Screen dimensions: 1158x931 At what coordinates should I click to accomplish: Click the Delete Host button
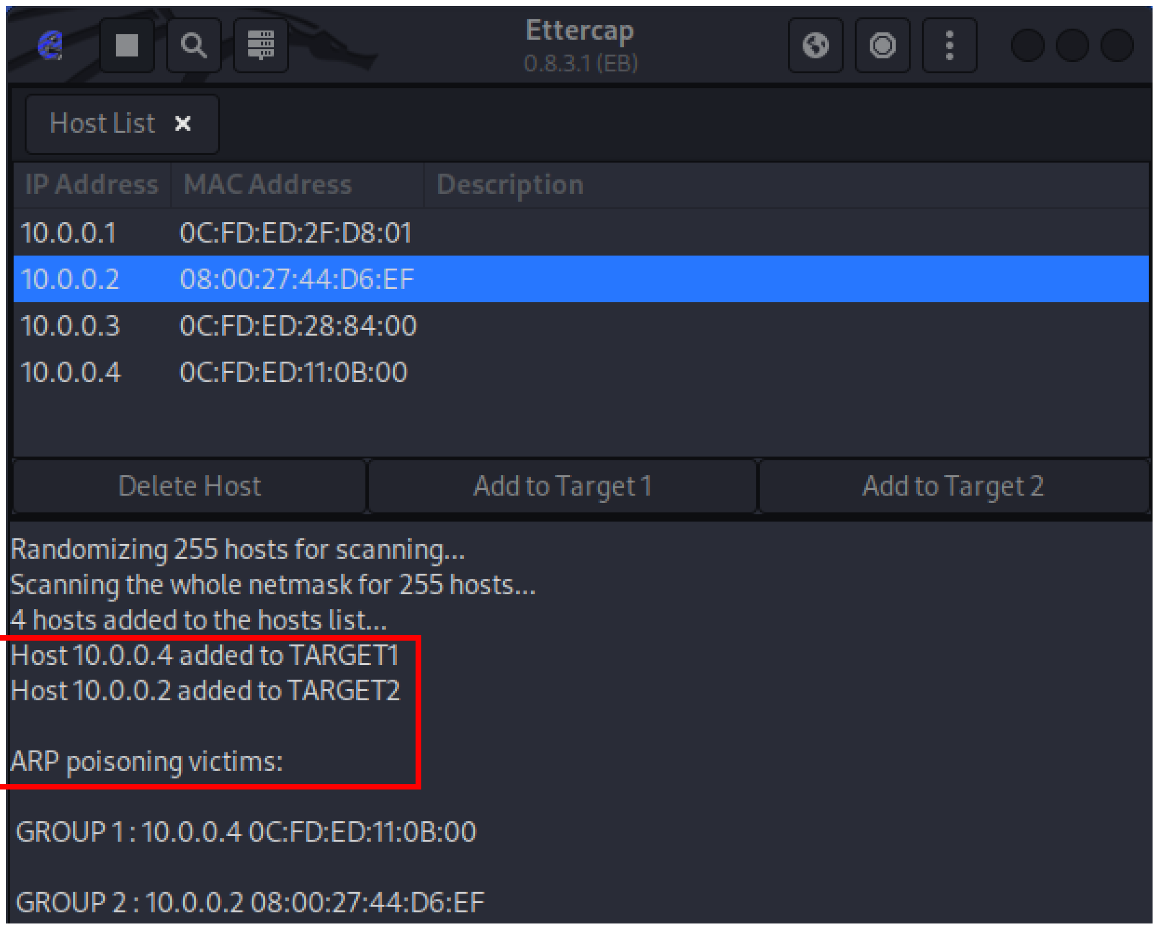click(x=189, y=486)
